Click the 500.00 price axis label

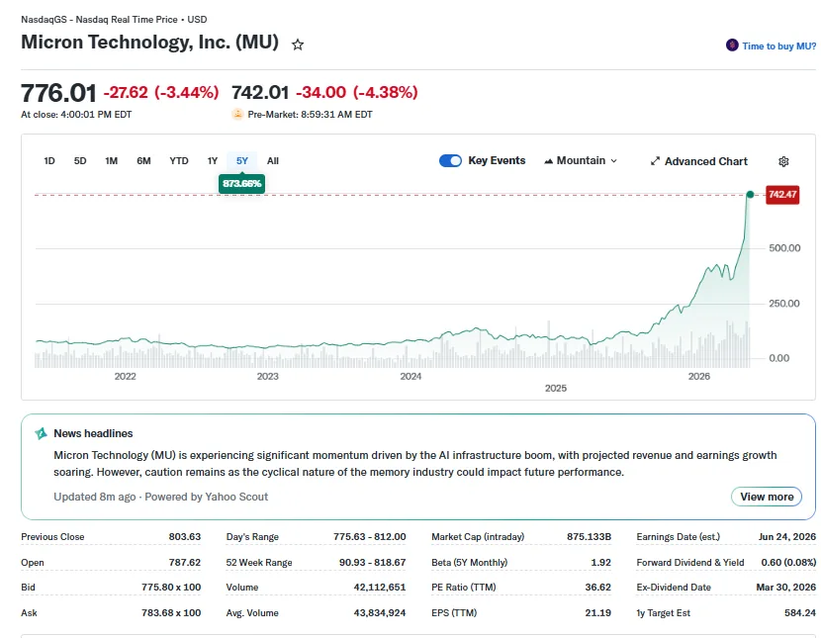(784, 248)
